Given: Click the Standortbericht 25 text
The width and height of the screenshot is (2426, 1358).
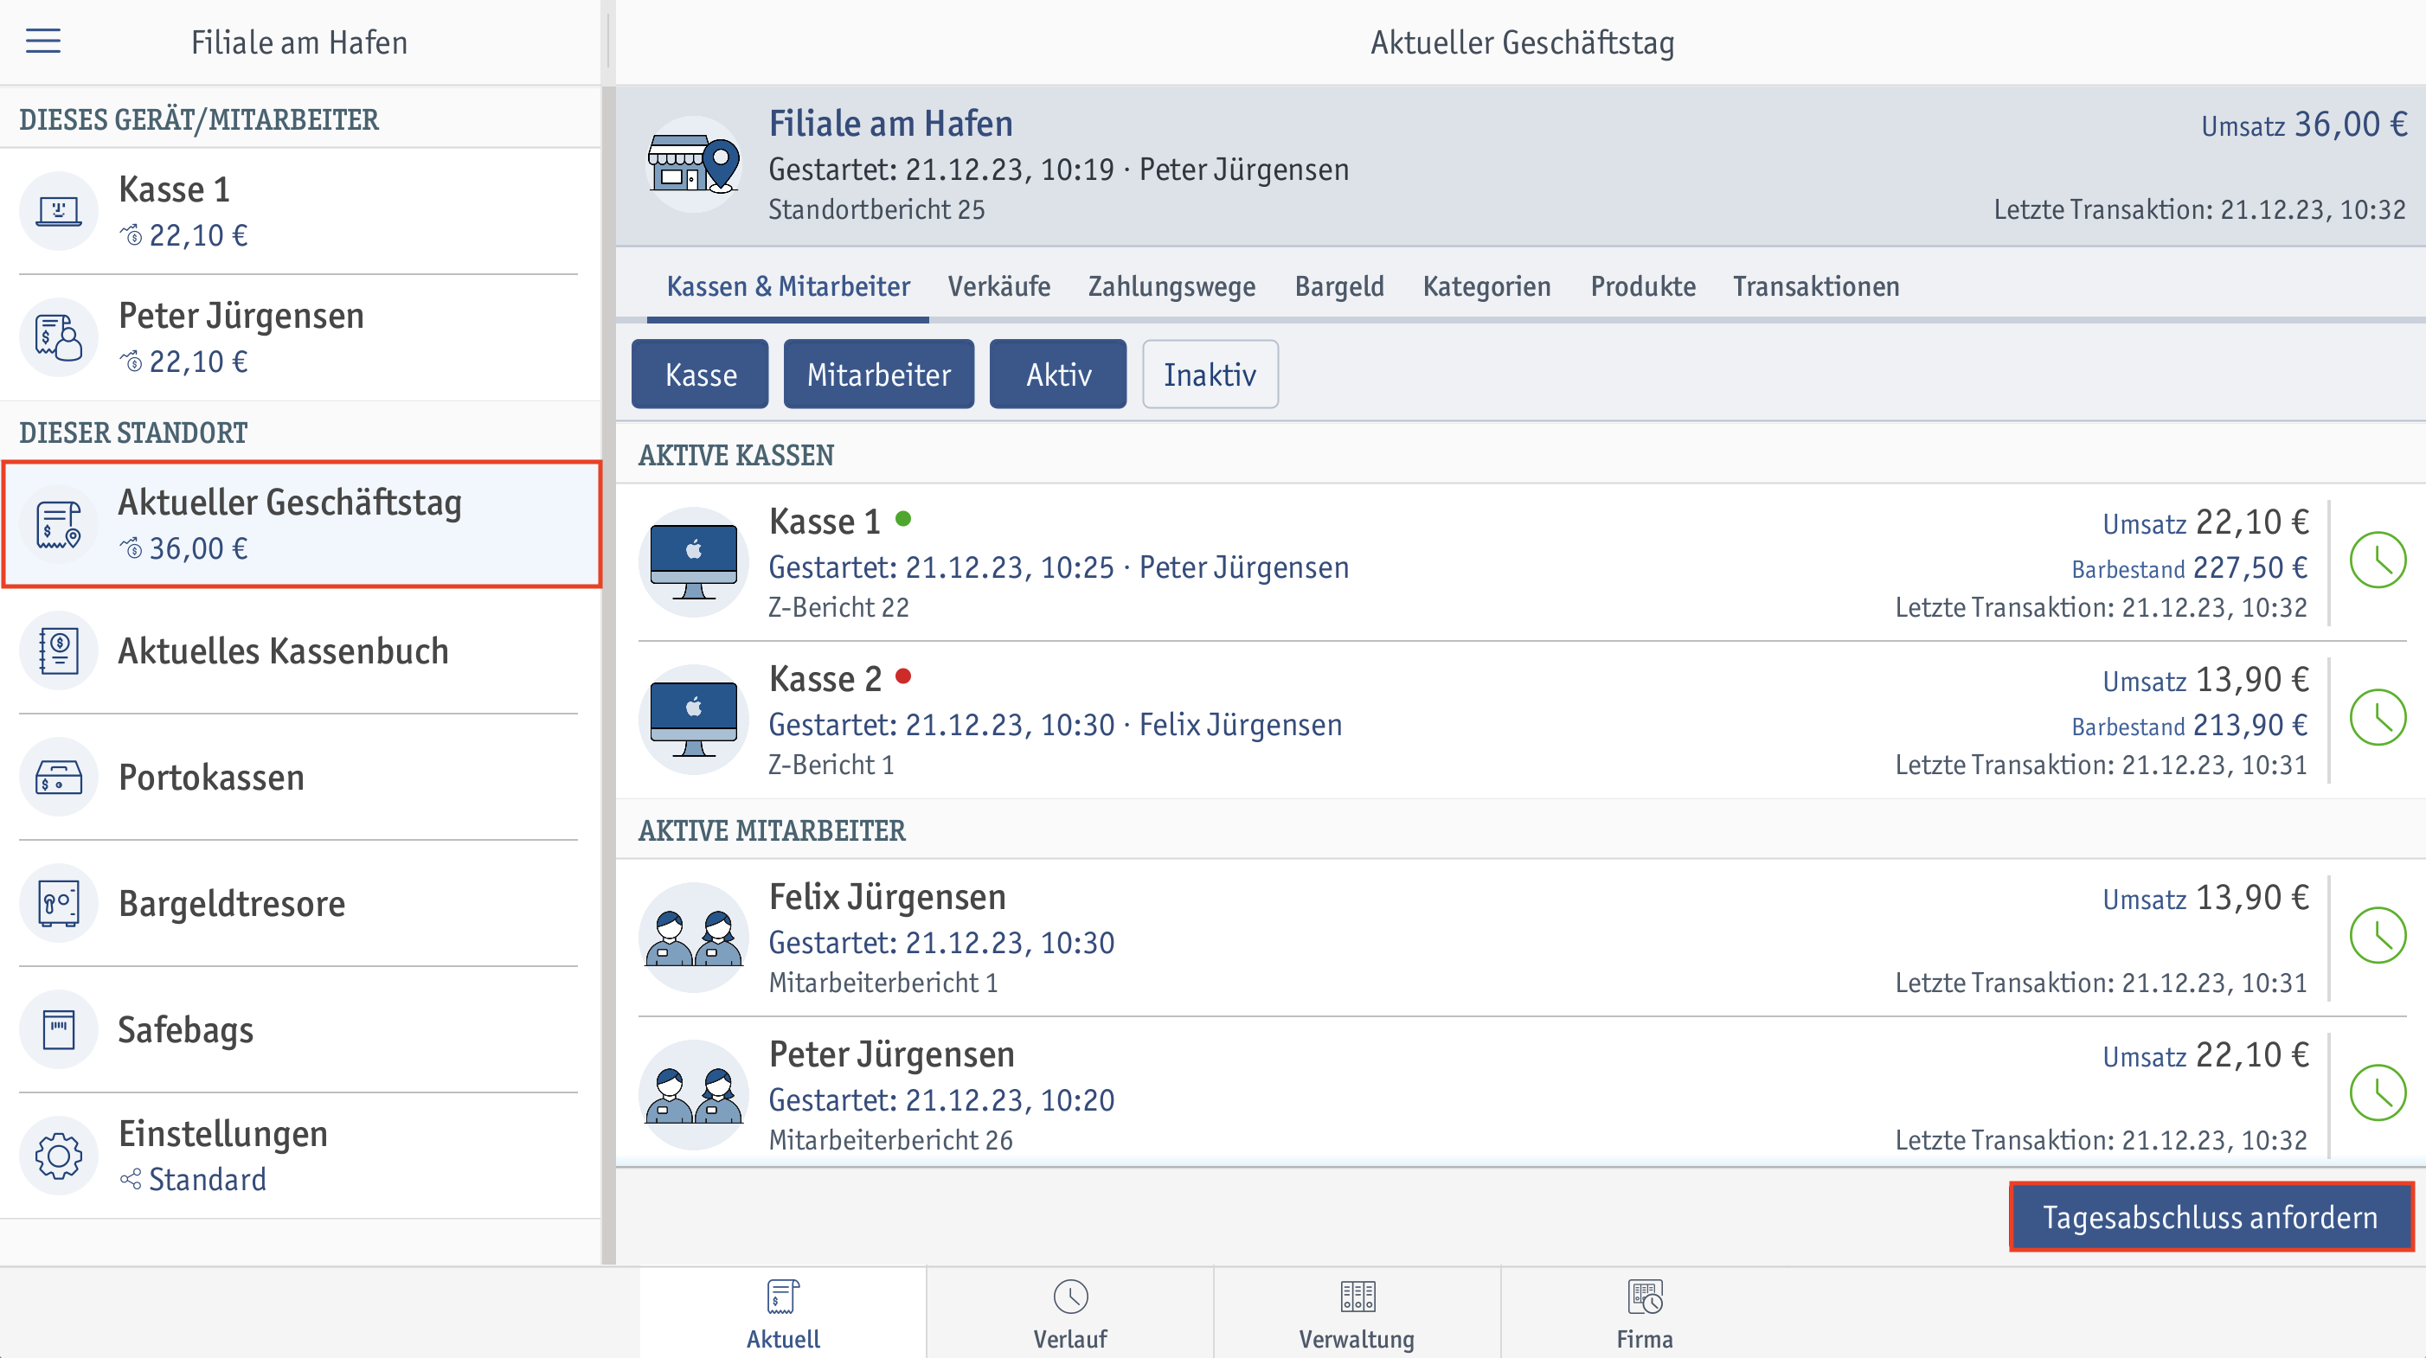Looking at the screenshot, I should (x=876, y=209).
